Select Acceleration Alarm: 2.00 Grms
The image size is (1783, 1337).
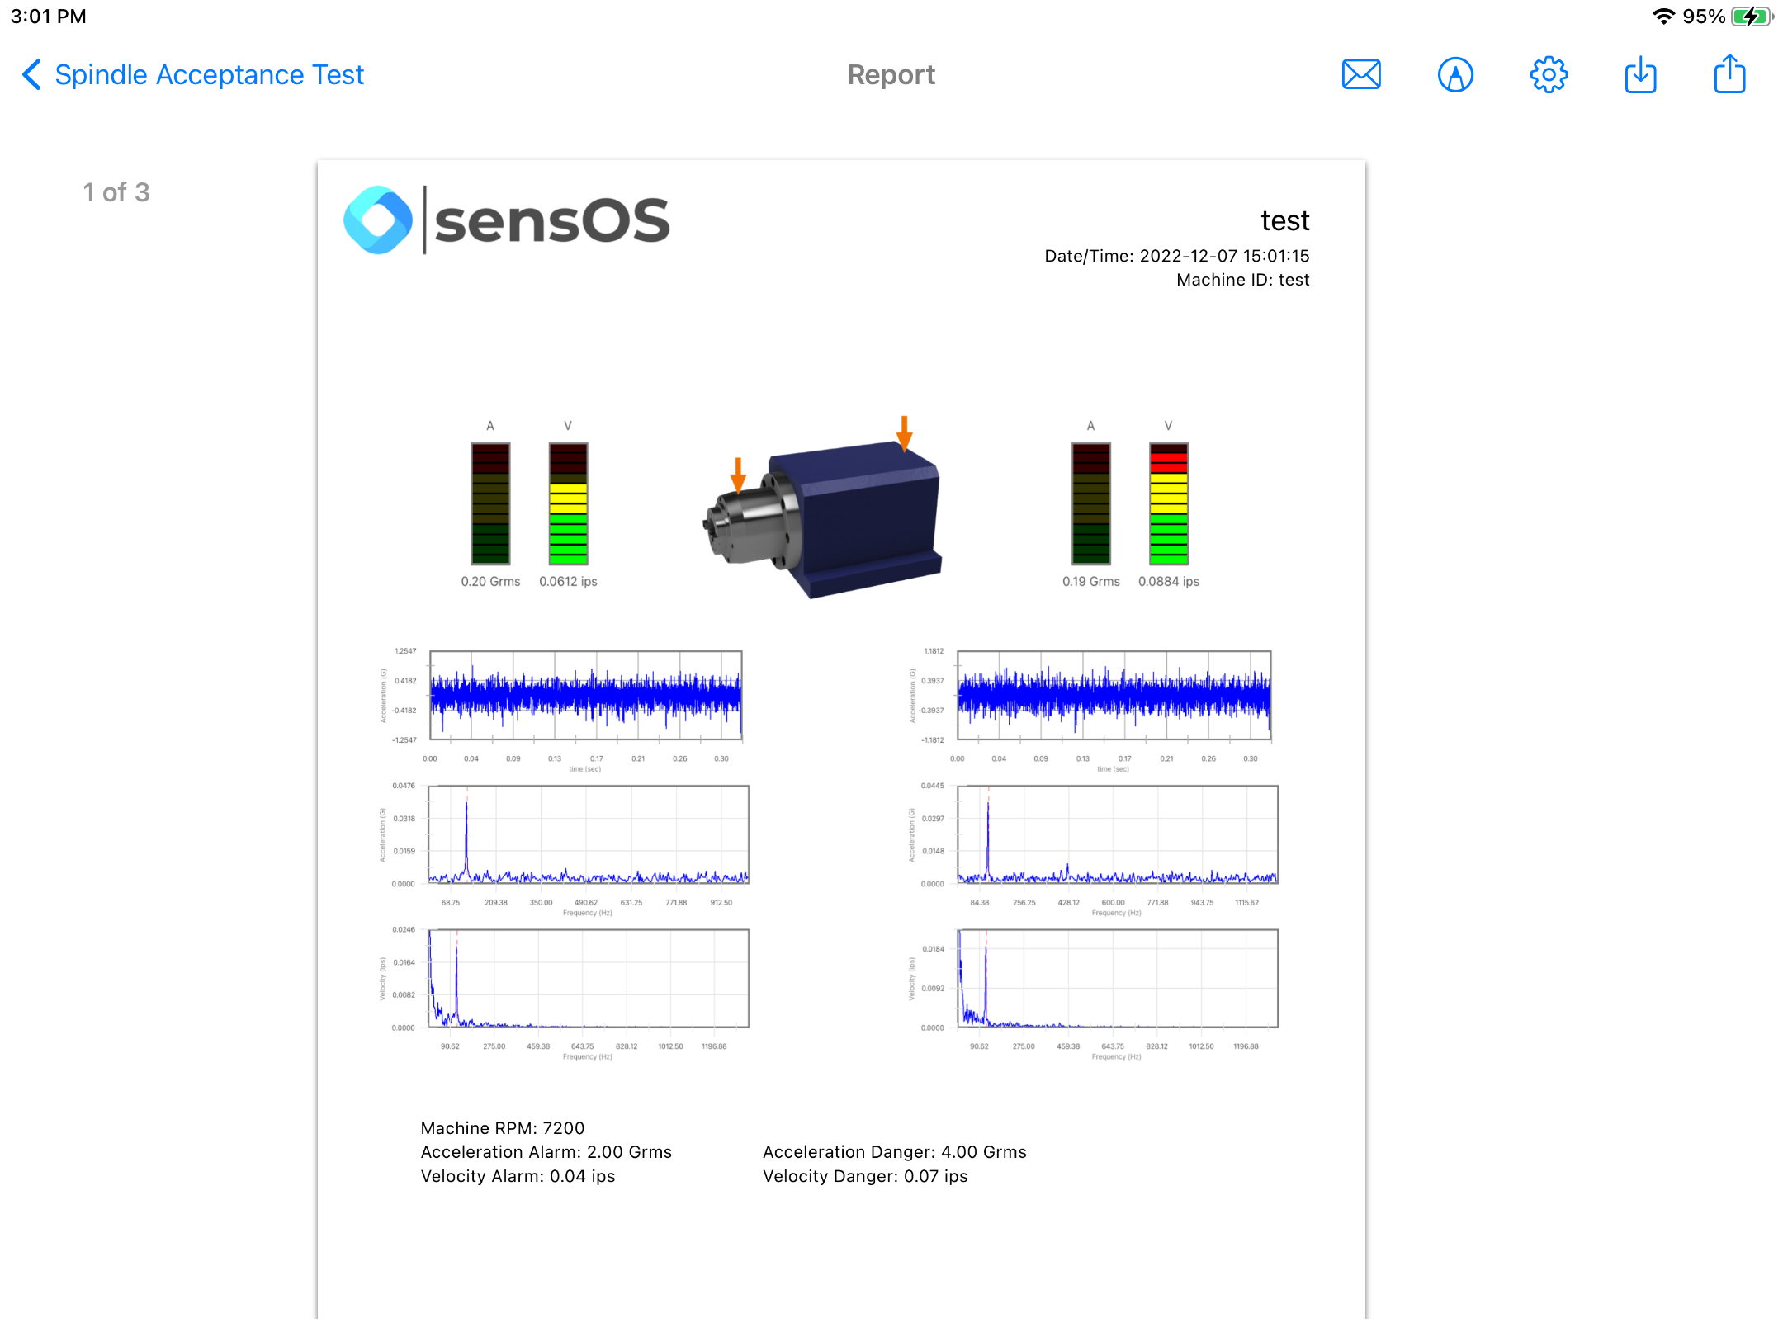point(546,1152)
